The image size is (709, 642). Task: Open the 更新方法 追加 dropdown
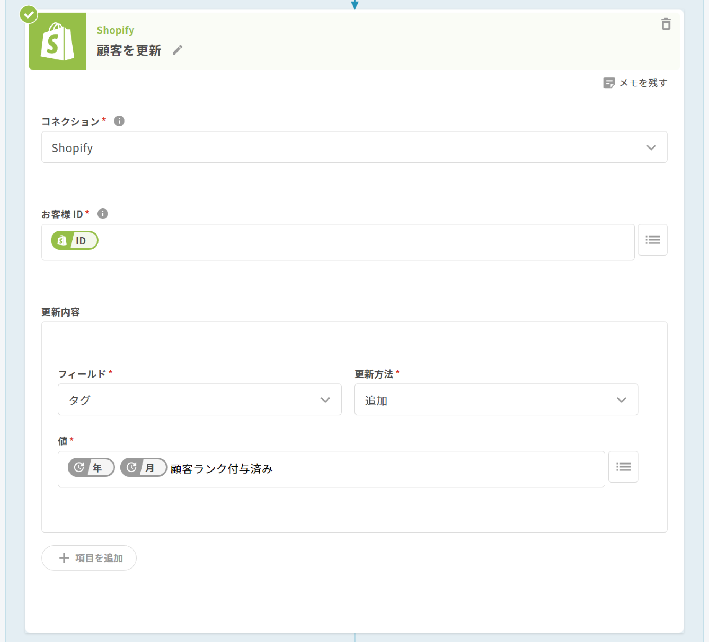[496, 399]
